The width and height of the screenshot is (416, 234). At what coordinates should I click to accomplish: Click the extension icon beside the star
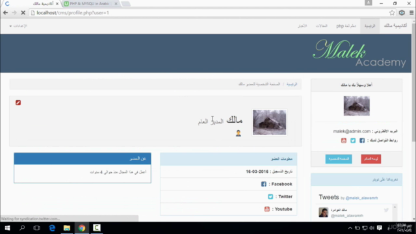point(402,13)
